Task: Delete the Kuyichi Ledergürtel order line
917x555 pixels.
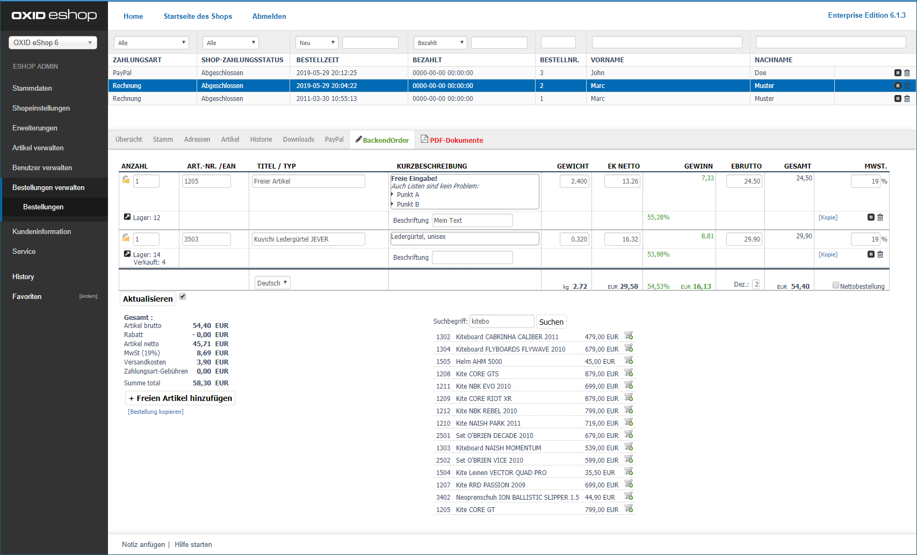Action: pos(880,254)
